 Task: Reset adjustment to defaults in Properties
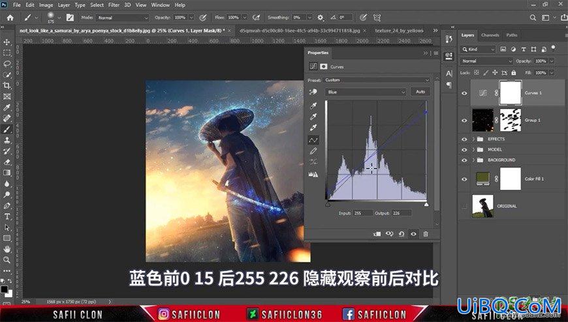click(402, 234)
